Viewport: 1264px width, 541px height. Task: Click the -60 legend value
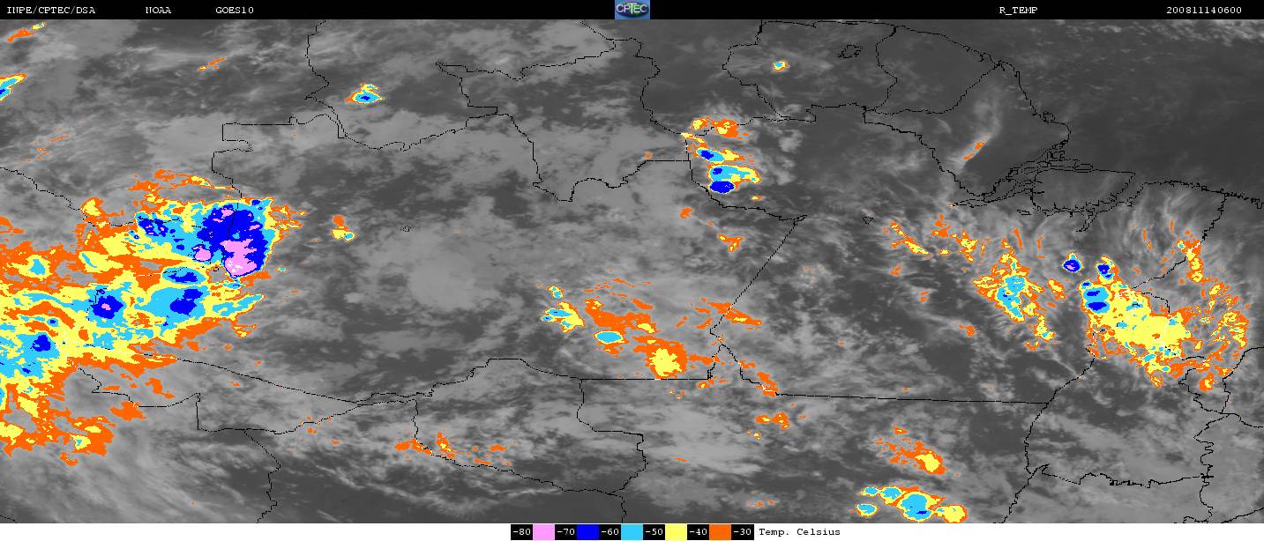(610, 532)
